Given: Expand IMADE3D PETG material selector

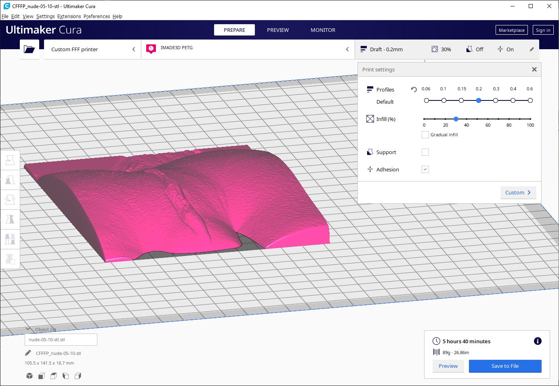Looking at the screenshot, I should pos(248,49).
